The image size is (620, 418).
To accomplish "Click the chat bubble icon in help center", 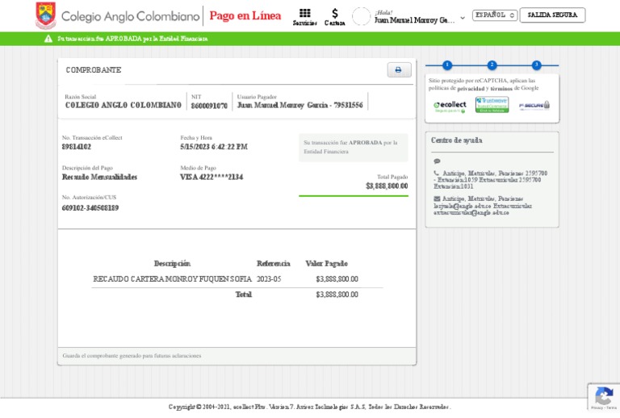I will pyautogui.click(x=437, y=161).
